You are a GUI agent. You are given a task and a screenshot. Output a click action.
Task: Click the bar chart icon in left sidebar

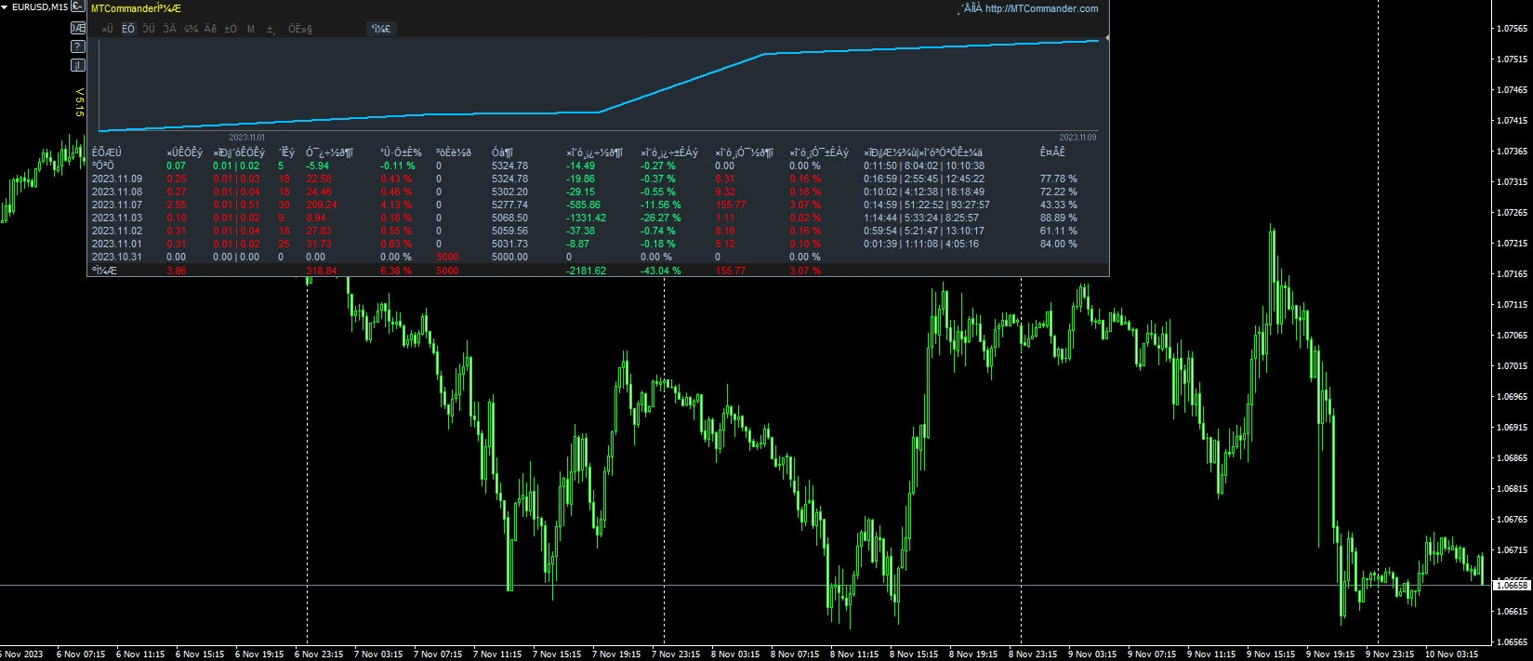click(x=78, y=65)
